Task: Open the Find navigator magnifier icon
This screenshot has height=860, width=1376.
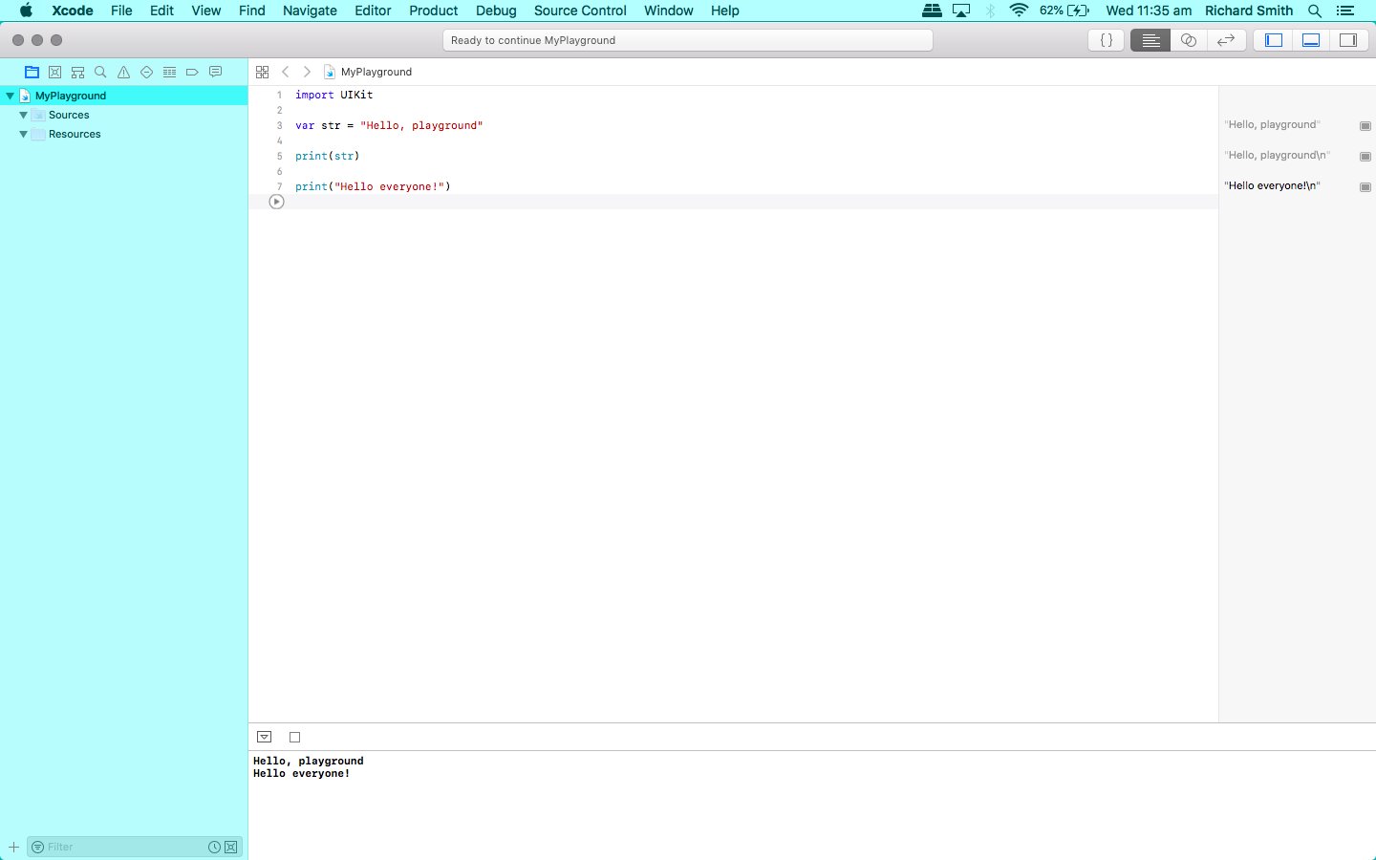Action: pyautogui.click(x=100, y=72)
